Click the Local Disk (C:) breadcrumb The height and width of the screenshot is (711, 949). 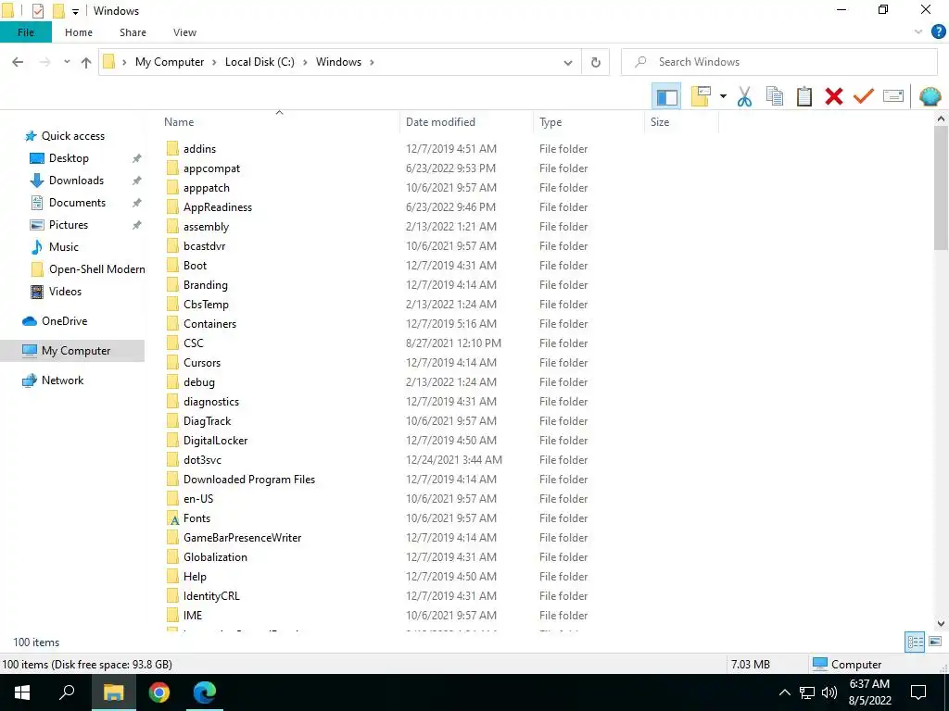pos(259,62)
